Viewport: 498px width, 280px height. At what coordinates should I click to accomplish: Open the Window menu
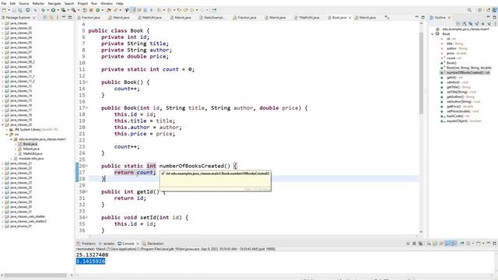(x=107, y=3)
